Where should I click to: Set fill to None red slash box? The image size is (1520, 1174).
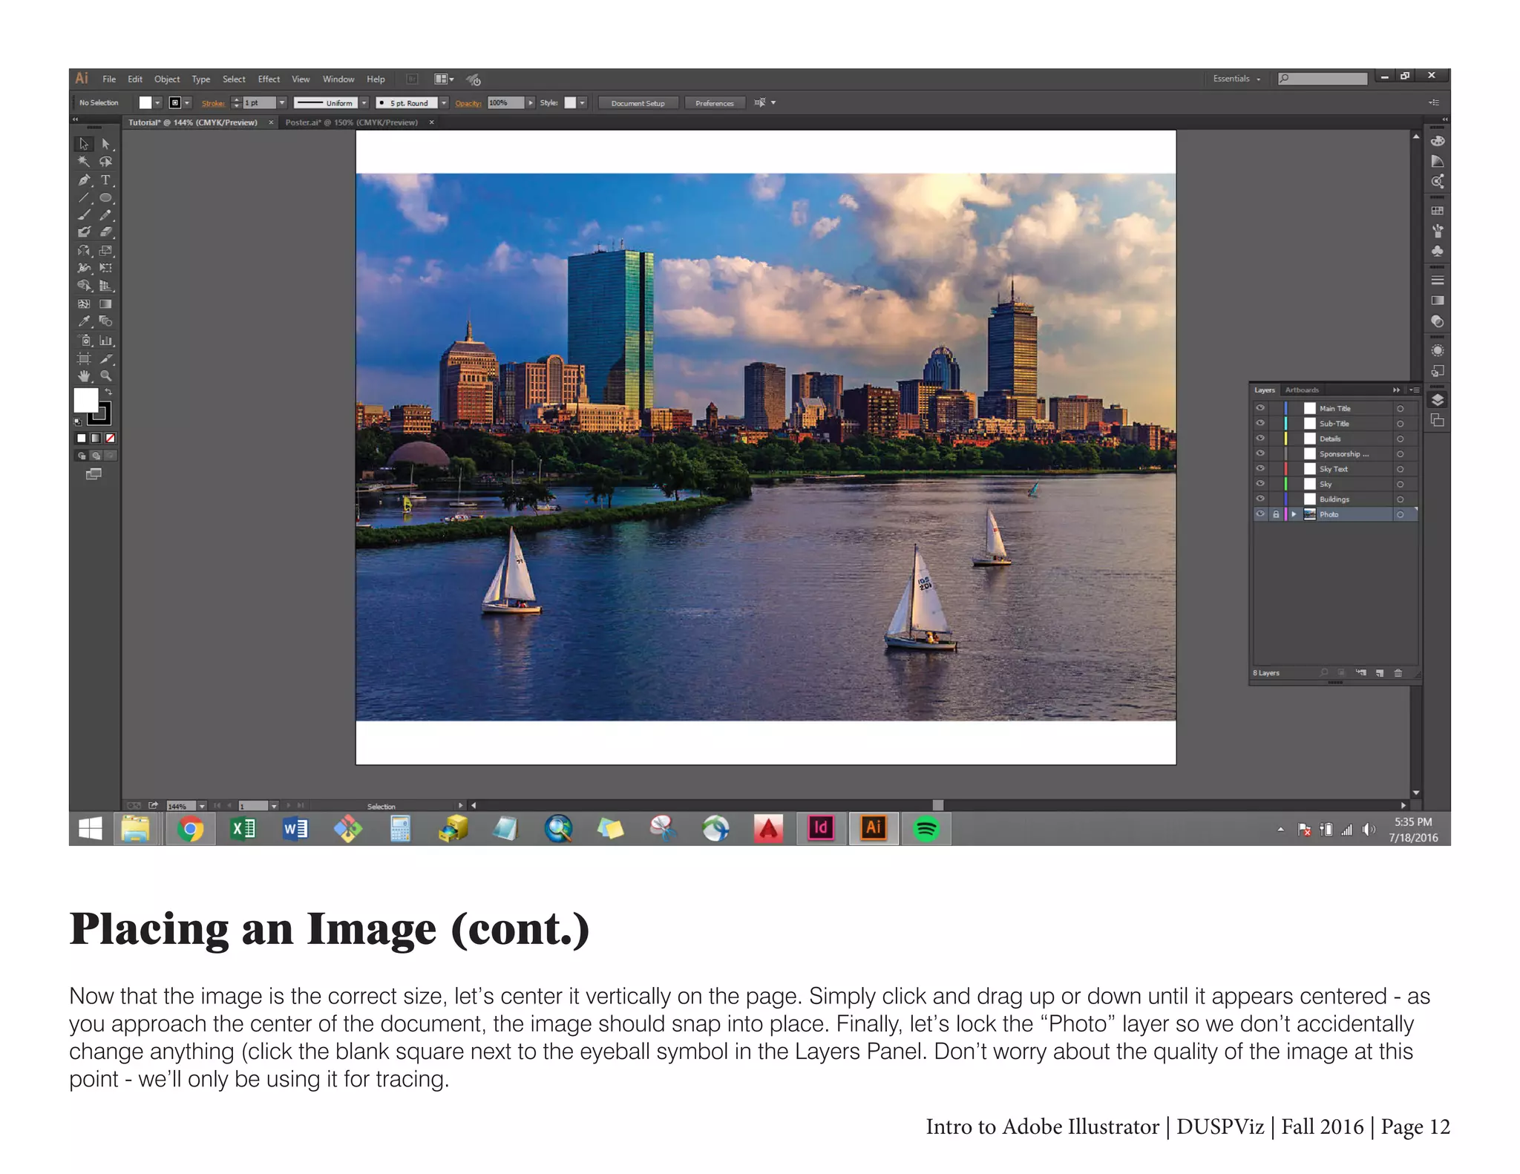tap(110, 439)
